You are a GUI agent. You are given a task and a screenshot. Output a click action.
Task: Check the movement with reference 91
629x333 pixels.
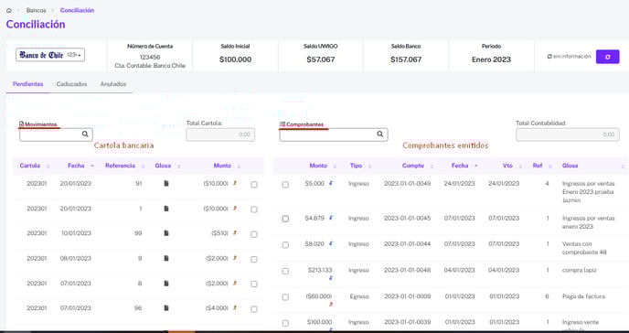click(x=254, y=185)
